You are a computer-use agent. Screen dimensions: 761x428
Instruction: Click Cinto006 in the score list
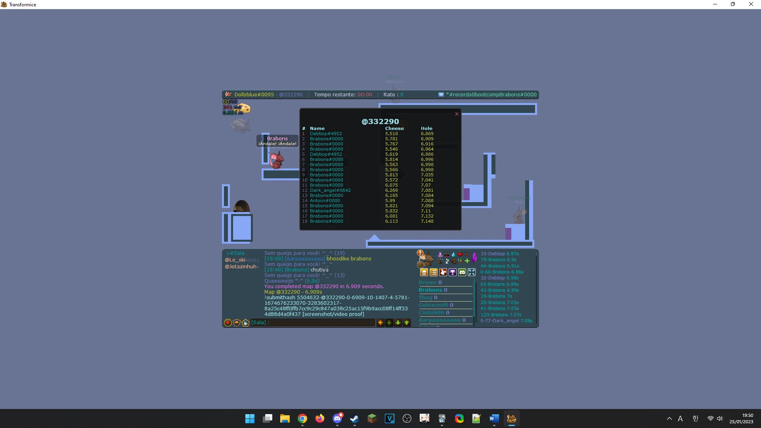click(434, 313)
